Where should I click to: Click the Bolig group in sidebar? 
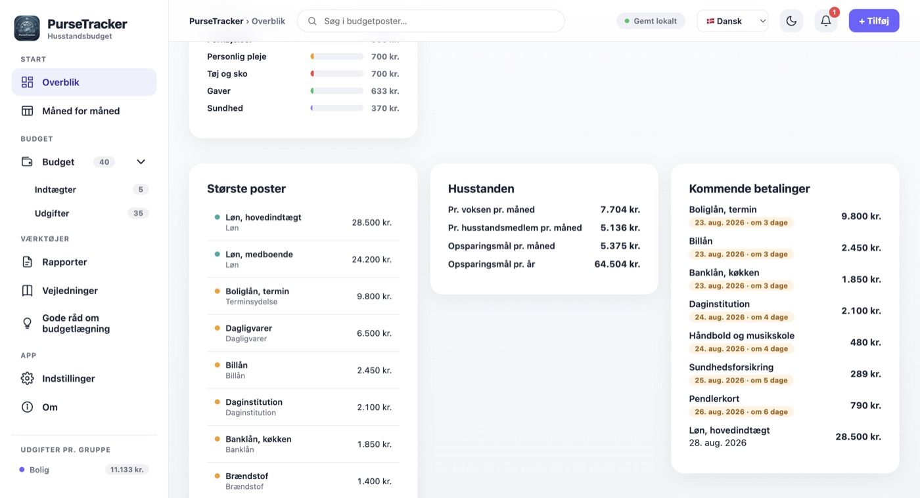point(84,470)
